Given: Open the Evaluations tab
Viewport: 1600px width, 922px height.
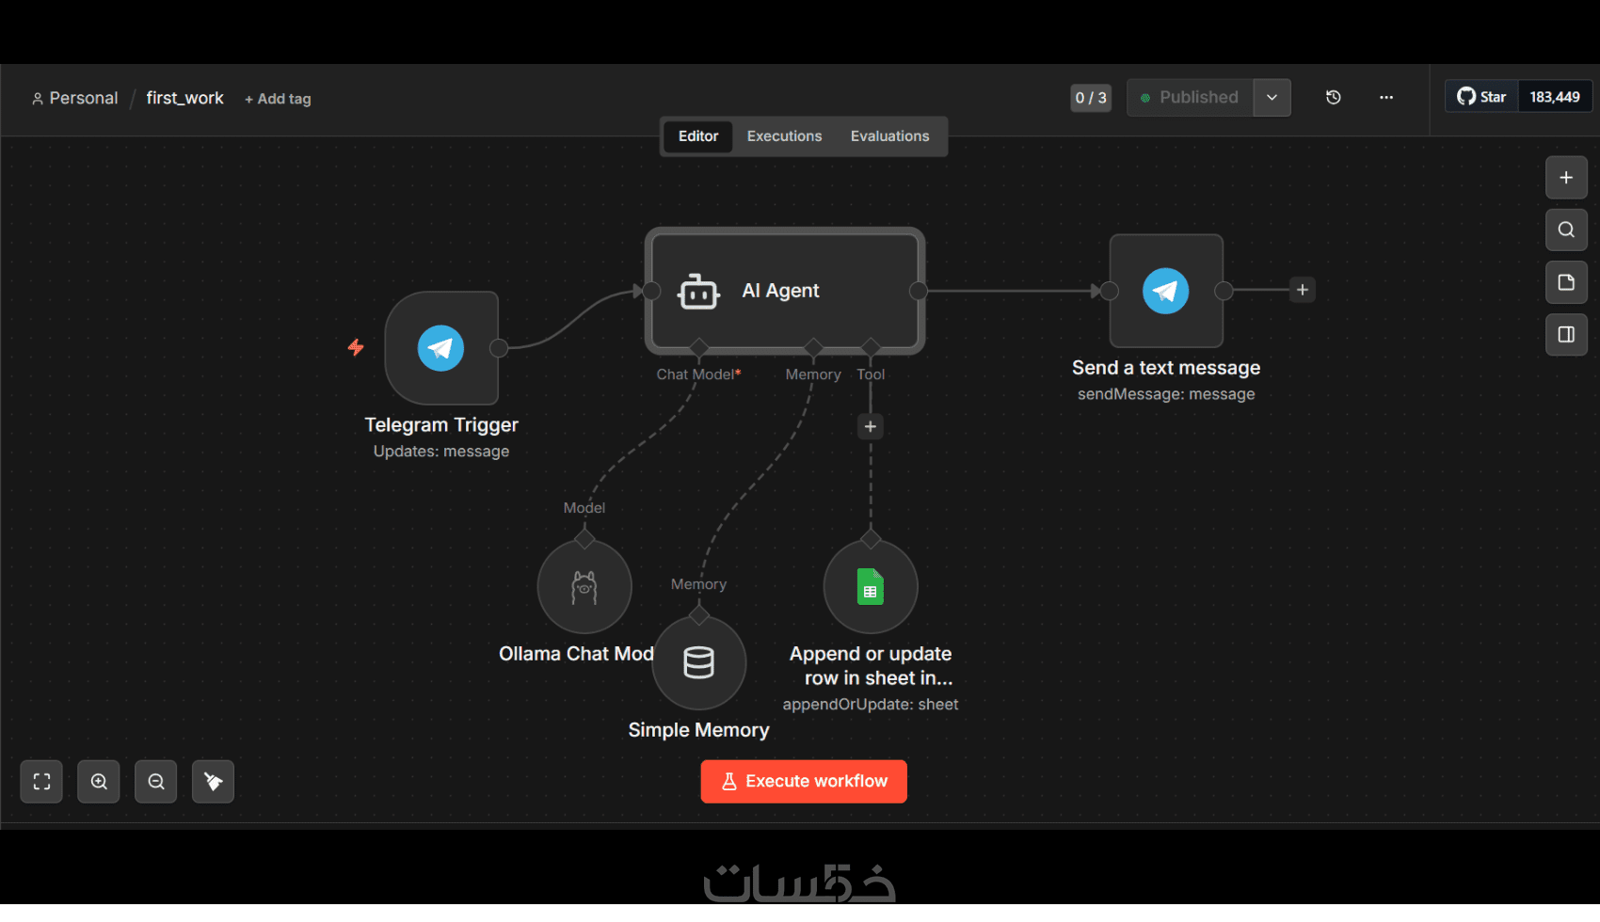Looking at the screenshot, I should [890, 136].
